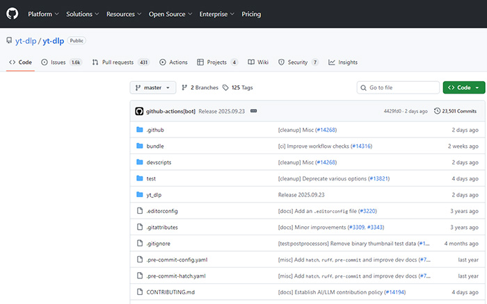487x304 pixels.
Task: Open the yt_dlp folder
Action: click(x=154, y=195)
